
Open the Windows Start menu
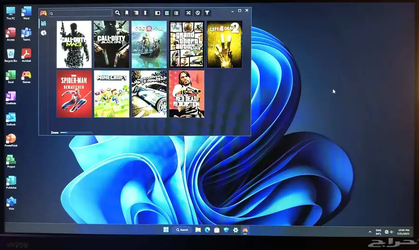(x=166, y=230)
